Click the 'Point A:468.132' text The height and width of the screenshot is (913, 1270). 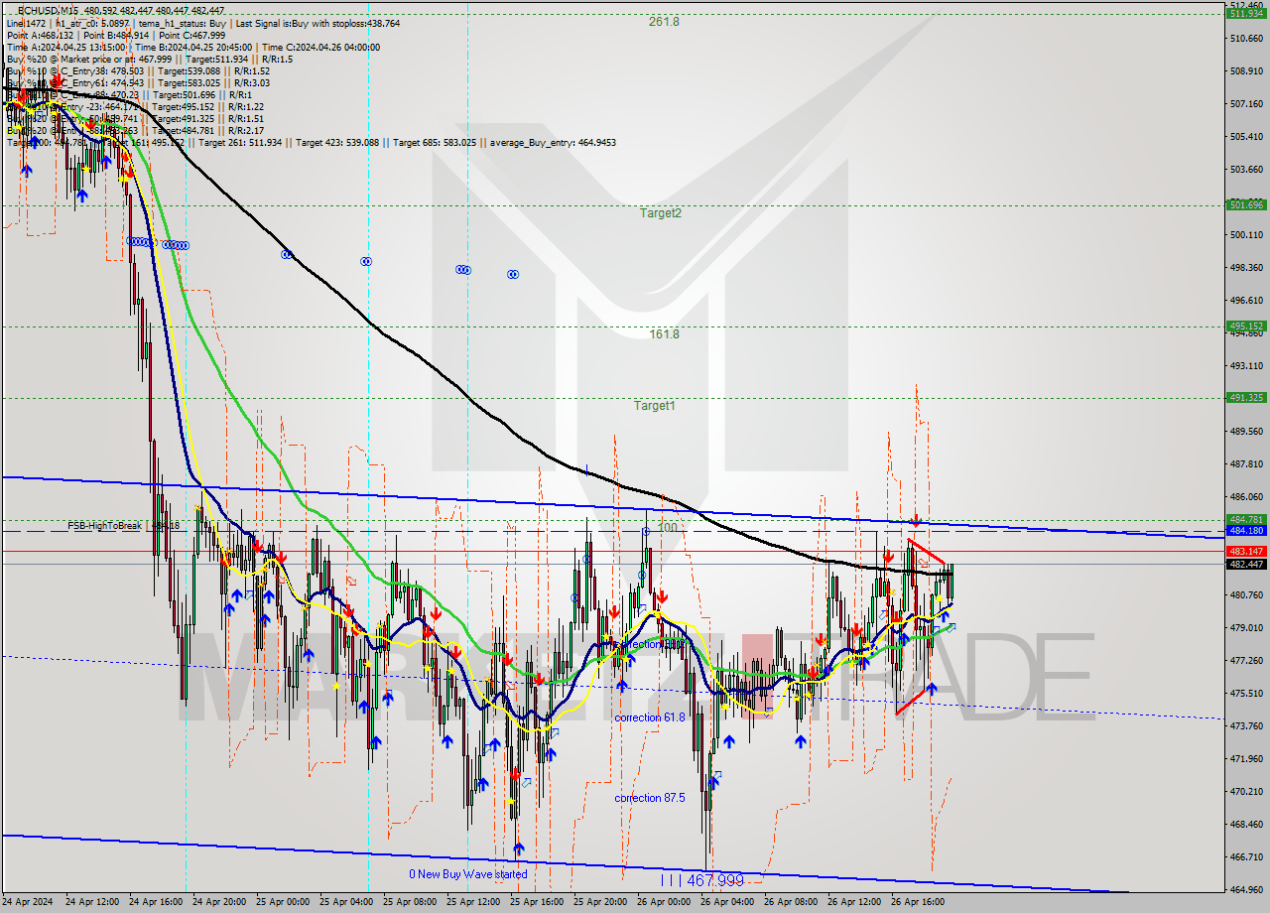click(41, 35)
